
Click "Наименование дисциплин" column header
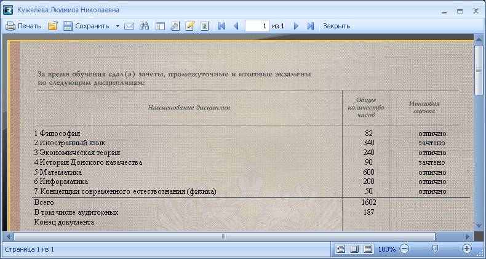(x=189, y=108)
